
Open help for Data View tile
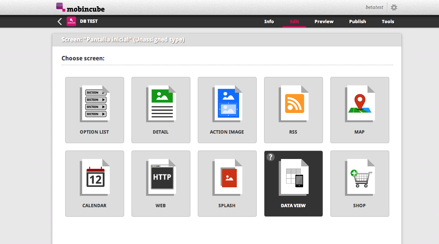pyautogui.click(x=270, y=157)
